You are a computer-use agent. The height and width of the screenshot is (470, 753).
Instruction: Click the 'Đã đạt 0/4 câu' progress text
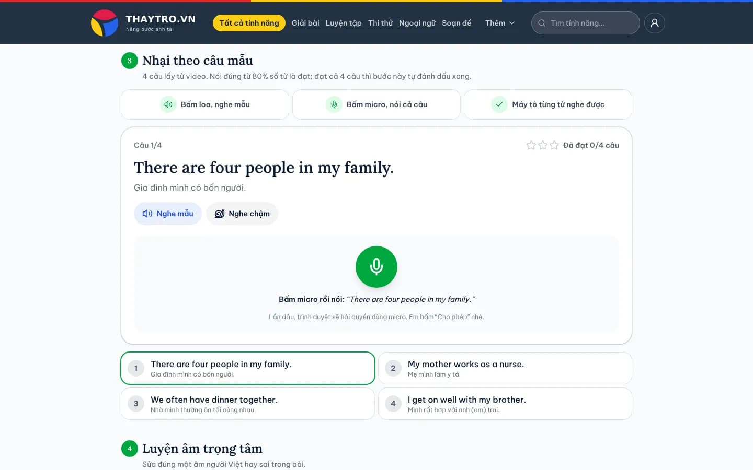(x=591, y=145)
